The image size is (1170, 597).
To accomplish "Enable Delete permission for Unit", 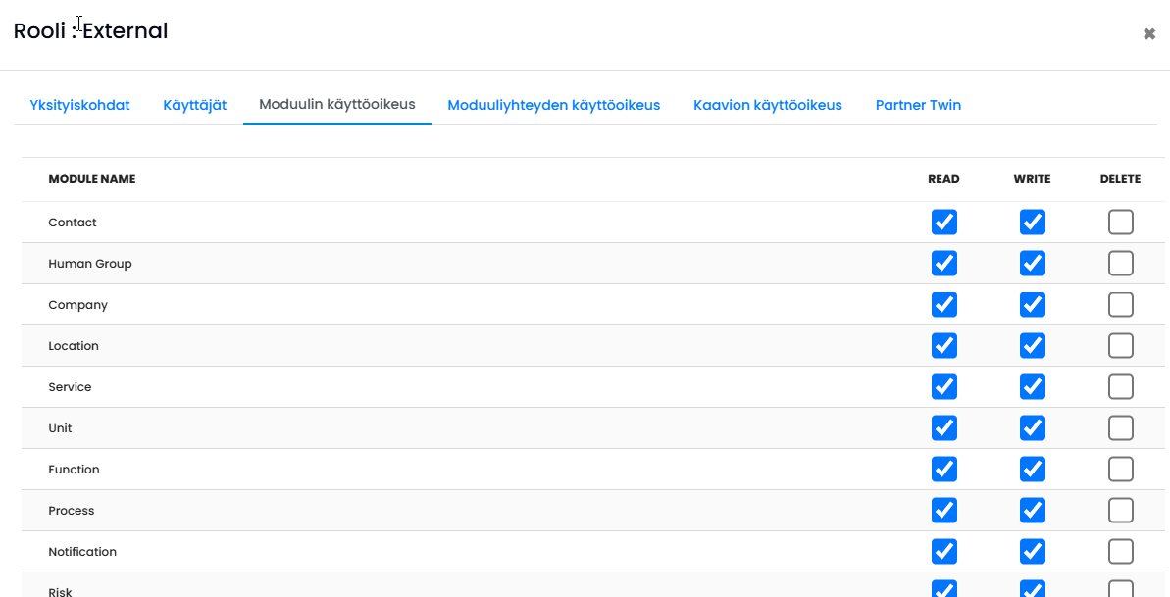I will tap(1121, 428).
